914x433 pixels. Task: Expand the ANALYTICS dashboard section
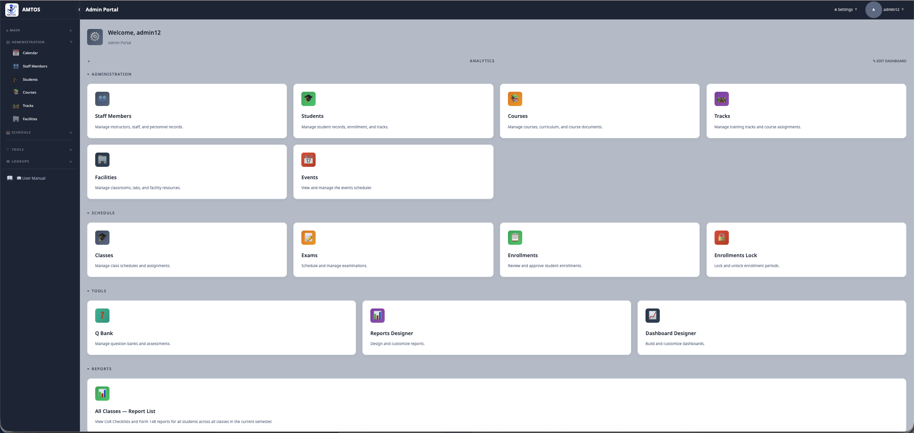[89, 61]
